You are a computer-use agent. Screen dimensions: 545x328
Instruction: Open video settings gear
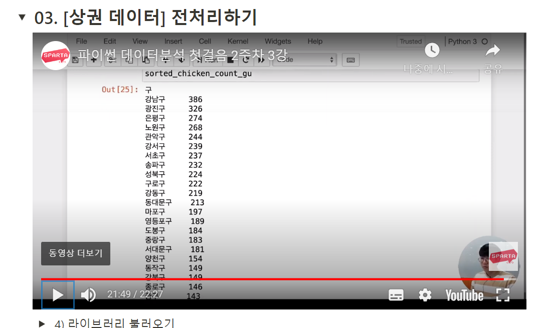(x=425, y=295)
